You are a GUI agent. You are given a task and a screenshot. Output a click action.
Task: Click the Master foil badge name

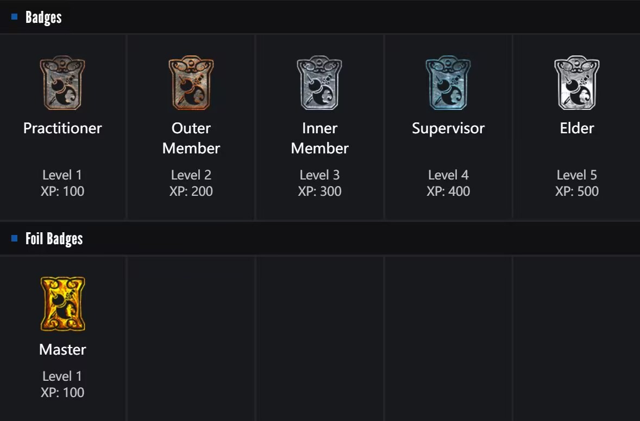[x=62, y=350]
